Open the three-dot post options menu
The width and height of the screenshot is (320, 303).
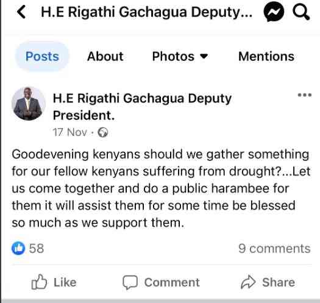[305, 95]
